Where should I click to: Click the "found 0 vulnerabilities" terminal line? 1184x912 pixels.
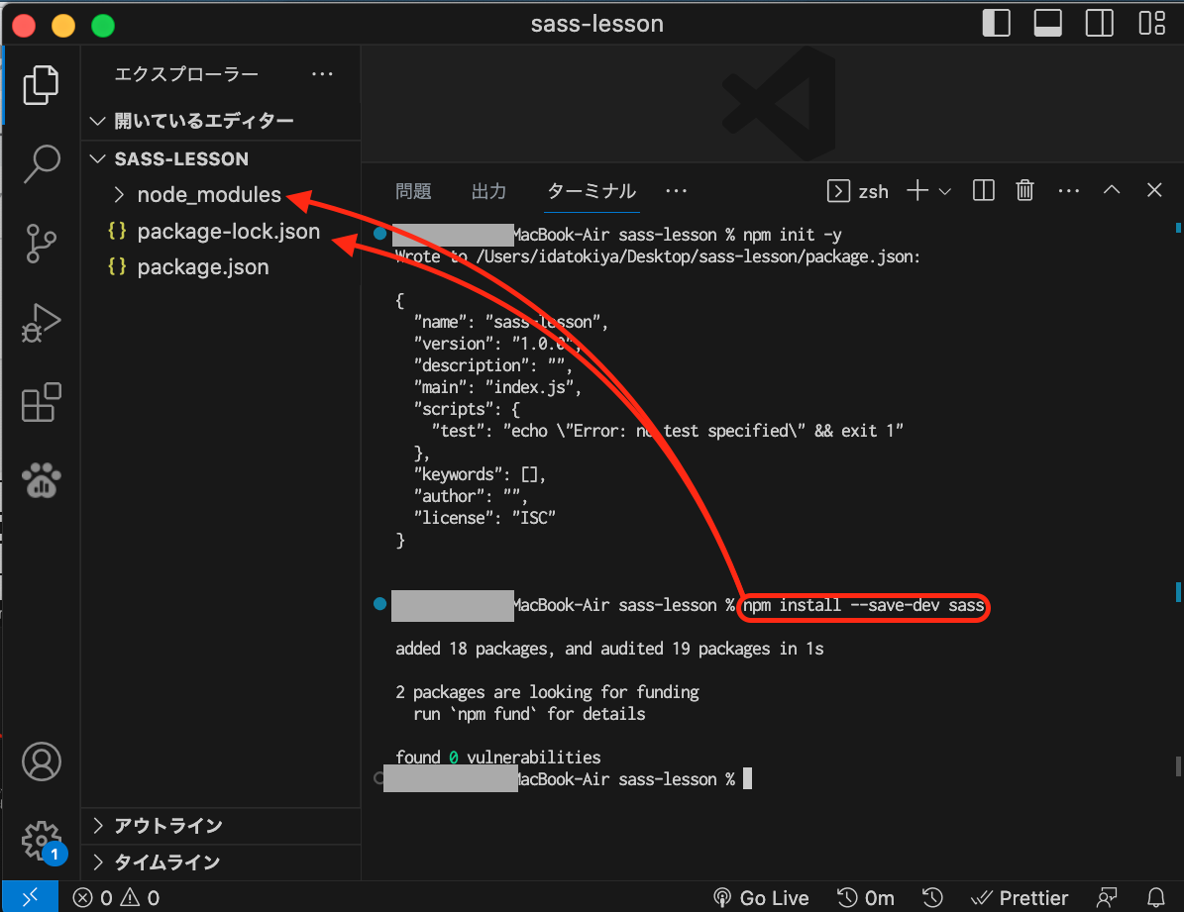(498, 758)
